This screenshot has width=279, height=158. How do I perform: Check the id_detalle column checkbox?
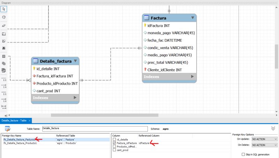[114, 139]
